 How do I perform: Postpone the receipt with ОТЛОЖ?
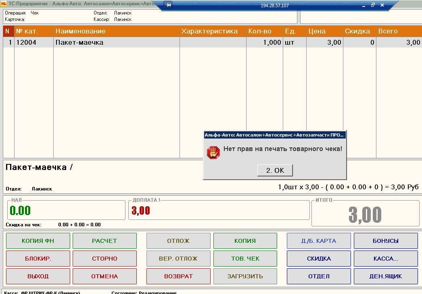[x=178, y=241]
